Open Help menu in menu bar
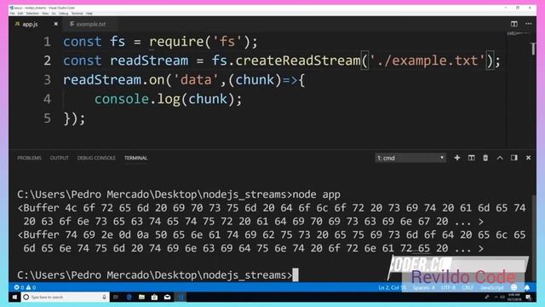545x307 pixels. coord(89,14)
